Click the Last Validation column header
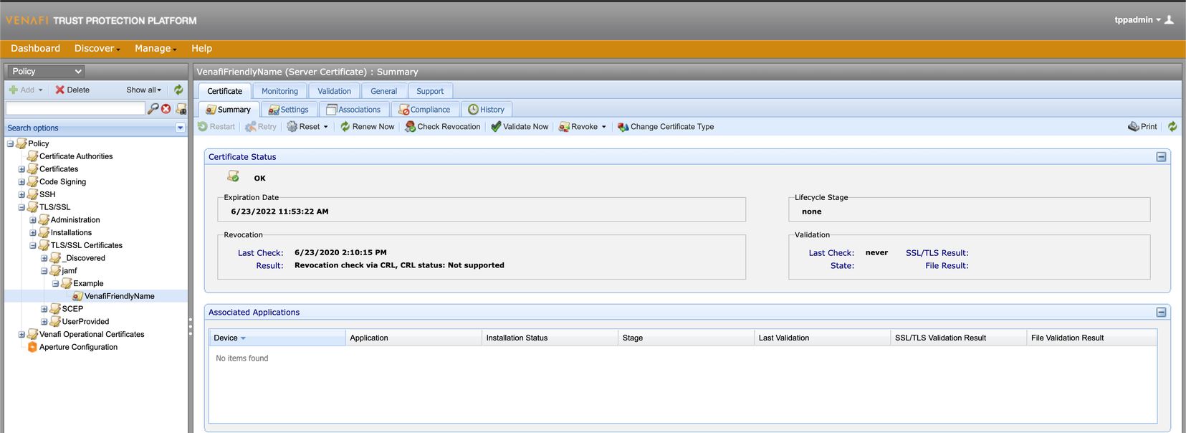The height and width of the screenshot is (433, 1186). (x=822, y=338)
